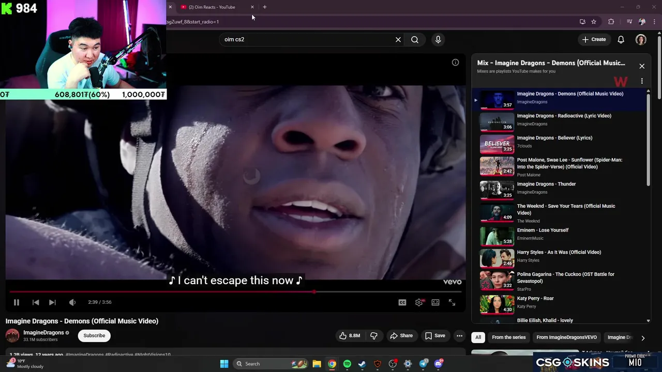Open Steam from the taskbar
Screen dimensions: 662x372
pyautogui.click(x=362, y=364)
